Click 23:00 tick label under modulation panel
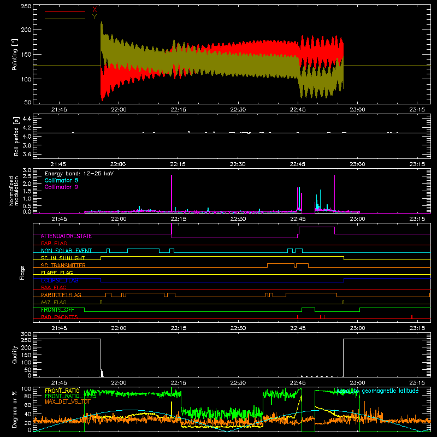 [x=358, y=219]
